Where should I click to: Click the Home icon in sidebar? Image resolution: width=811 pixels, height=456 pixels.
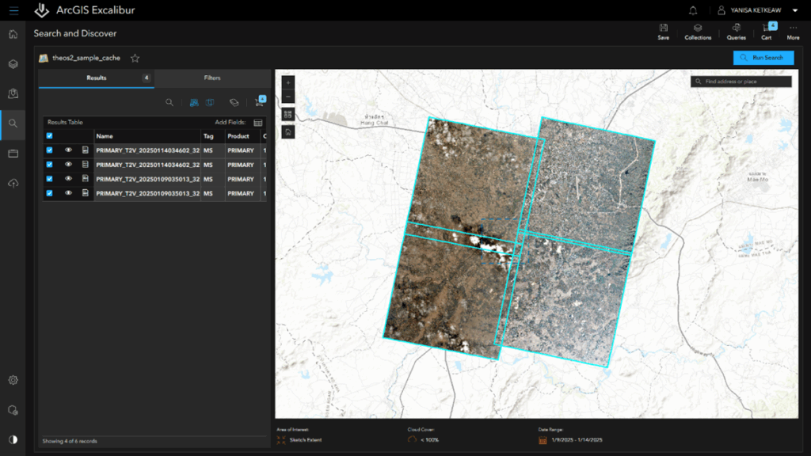[13, 34]
